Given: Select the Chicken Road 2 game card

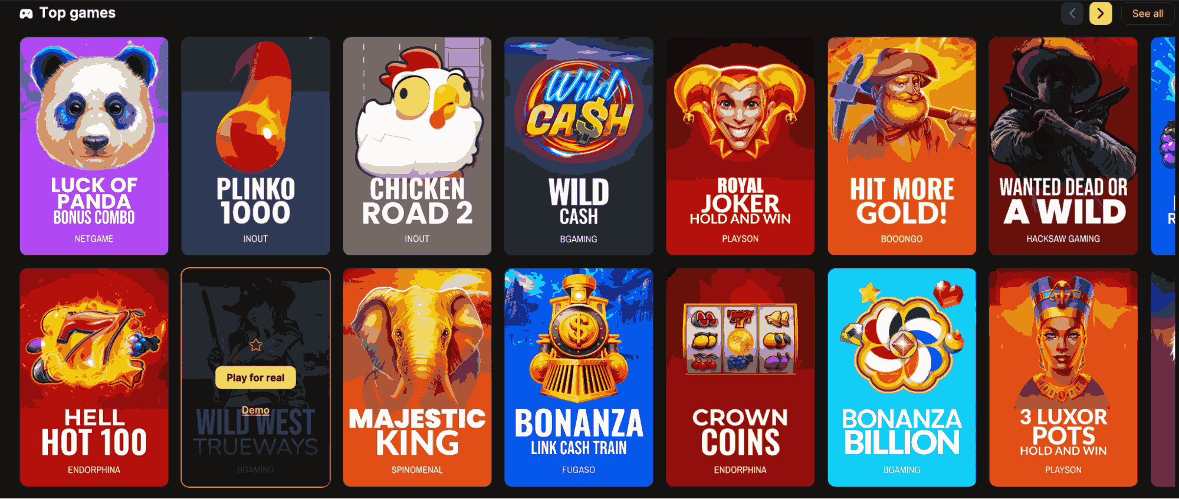Looking at the screenshot, I should (x=417, y=146).
